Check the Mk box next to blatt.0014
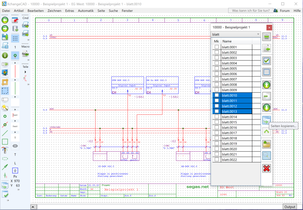The image size is (303, 210). click(217, 117)
